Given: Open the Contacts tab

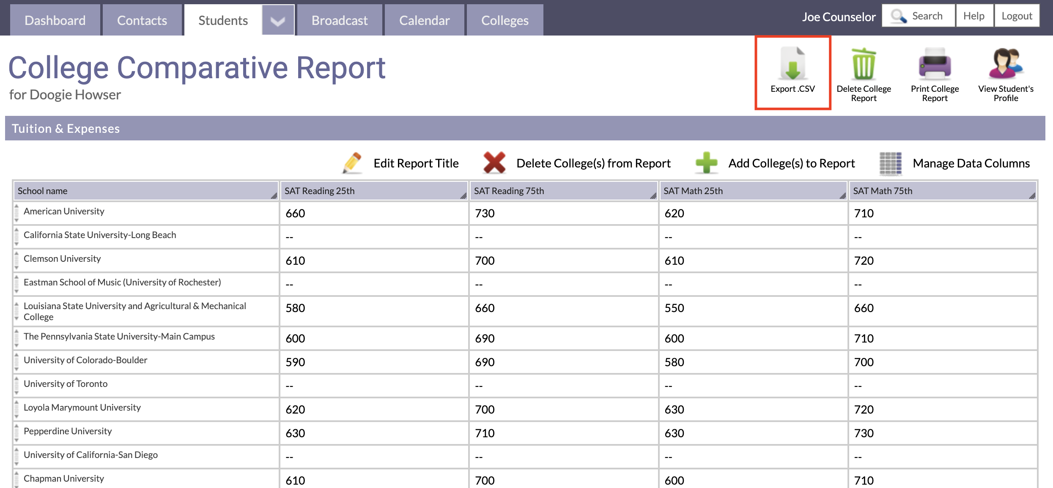Looking at the screenshot, I should [142, 20].
